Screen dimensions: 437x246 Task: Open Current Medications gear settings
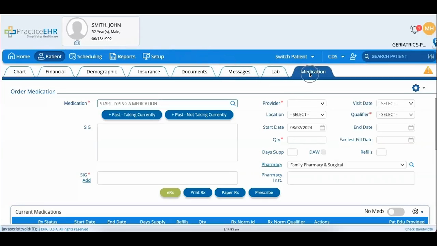click(x=415, y=211)
